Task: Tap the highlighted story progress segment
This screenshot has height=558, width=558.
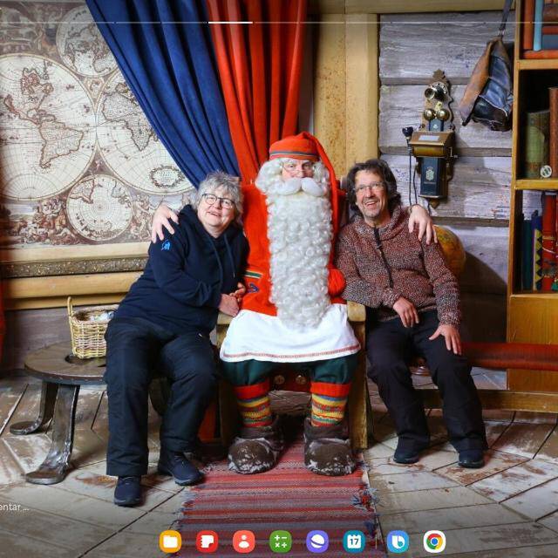Action: 229,22
